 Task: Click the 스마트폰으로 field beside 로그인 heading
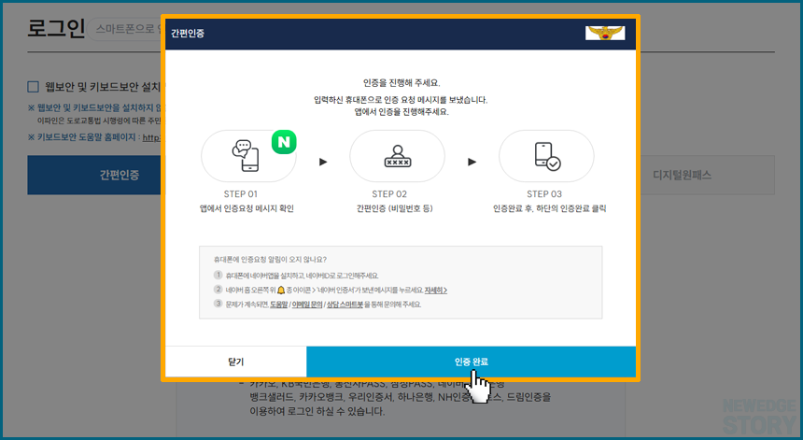pyautogui.click(x=125, y=29)
